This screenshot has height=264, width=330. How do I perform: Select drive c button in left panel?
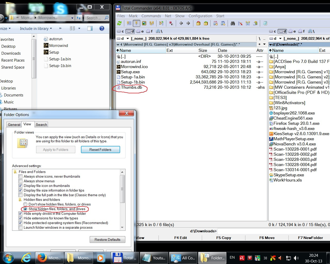[121, 31]
